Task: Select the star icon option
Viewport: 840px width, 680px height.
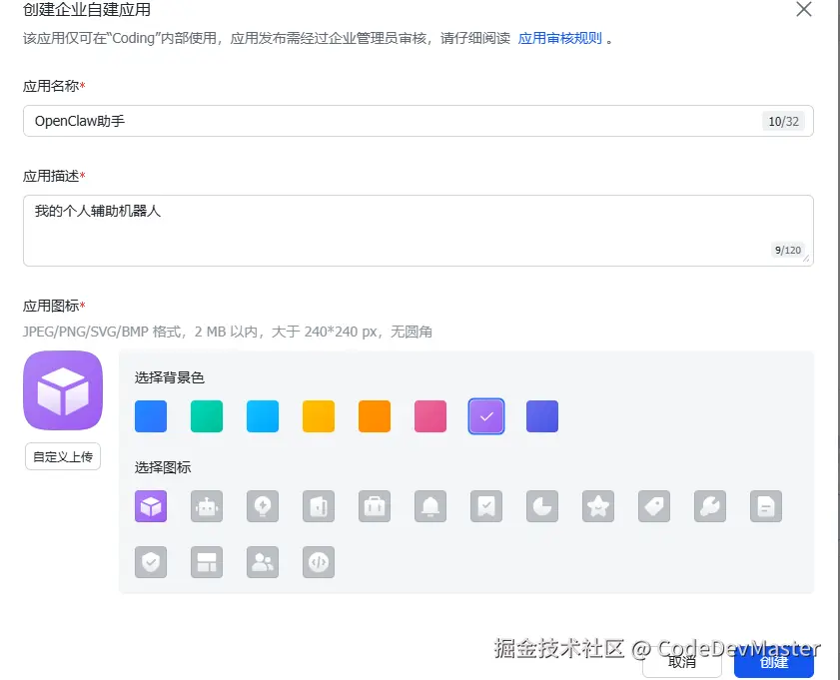Action: click(598, 507)
